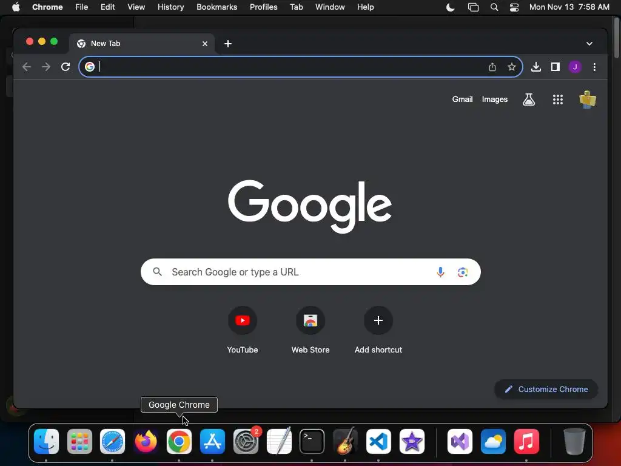The image size is (621, 466).
Task: Open TextEdit from the dock
Action: coord(279,442)
